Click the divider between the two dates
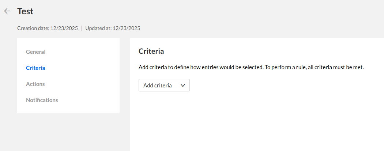 point(82,28)
